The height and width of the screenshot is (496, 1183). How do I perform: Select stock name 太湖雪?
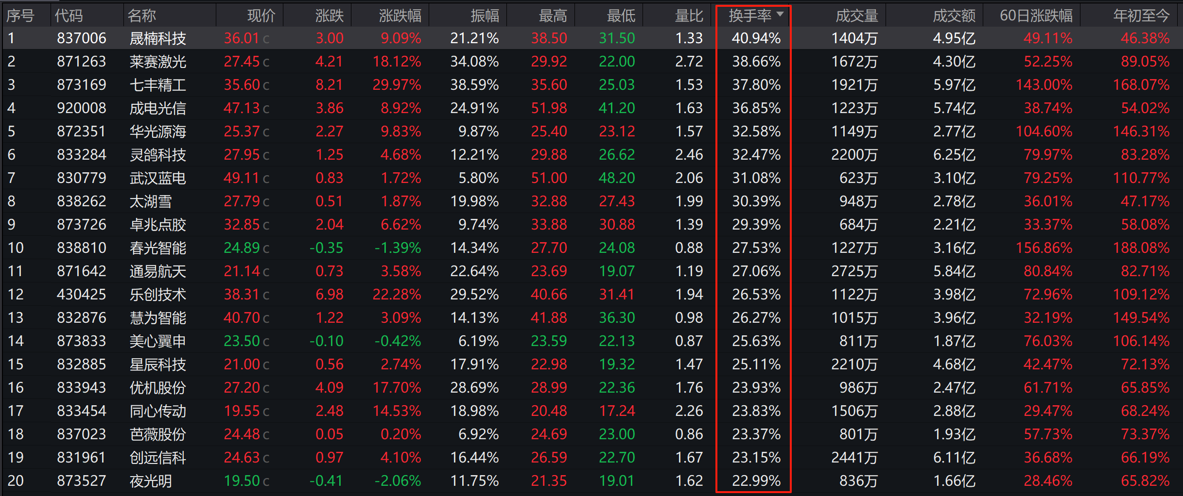(x=151, y=201)
